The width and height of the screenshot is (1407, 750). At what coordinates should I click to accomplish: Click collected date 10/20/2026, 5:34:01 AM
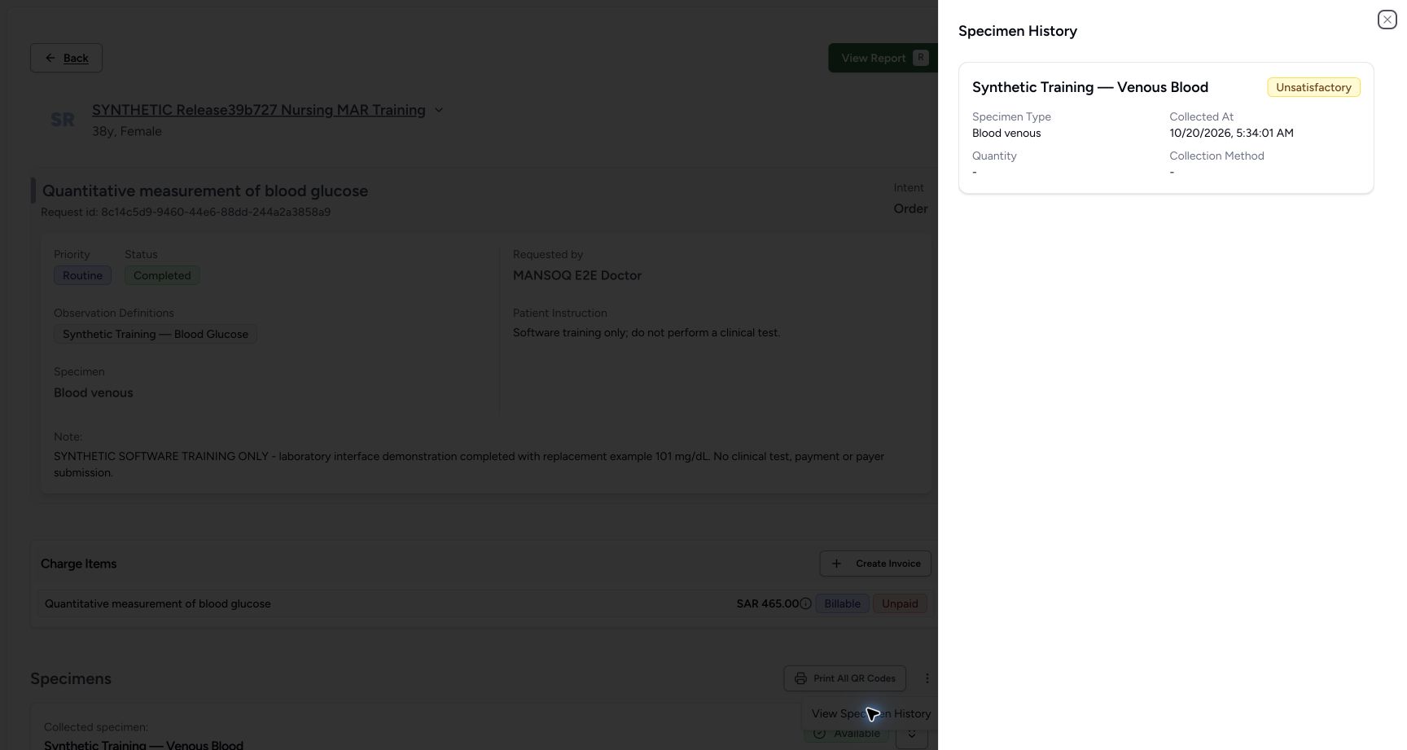[1231, 133]
